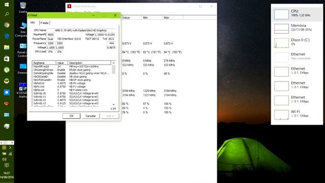Open the Windows Store taskbar icon
The width and height of the screenshot is (325, 183).
point(7,59)
